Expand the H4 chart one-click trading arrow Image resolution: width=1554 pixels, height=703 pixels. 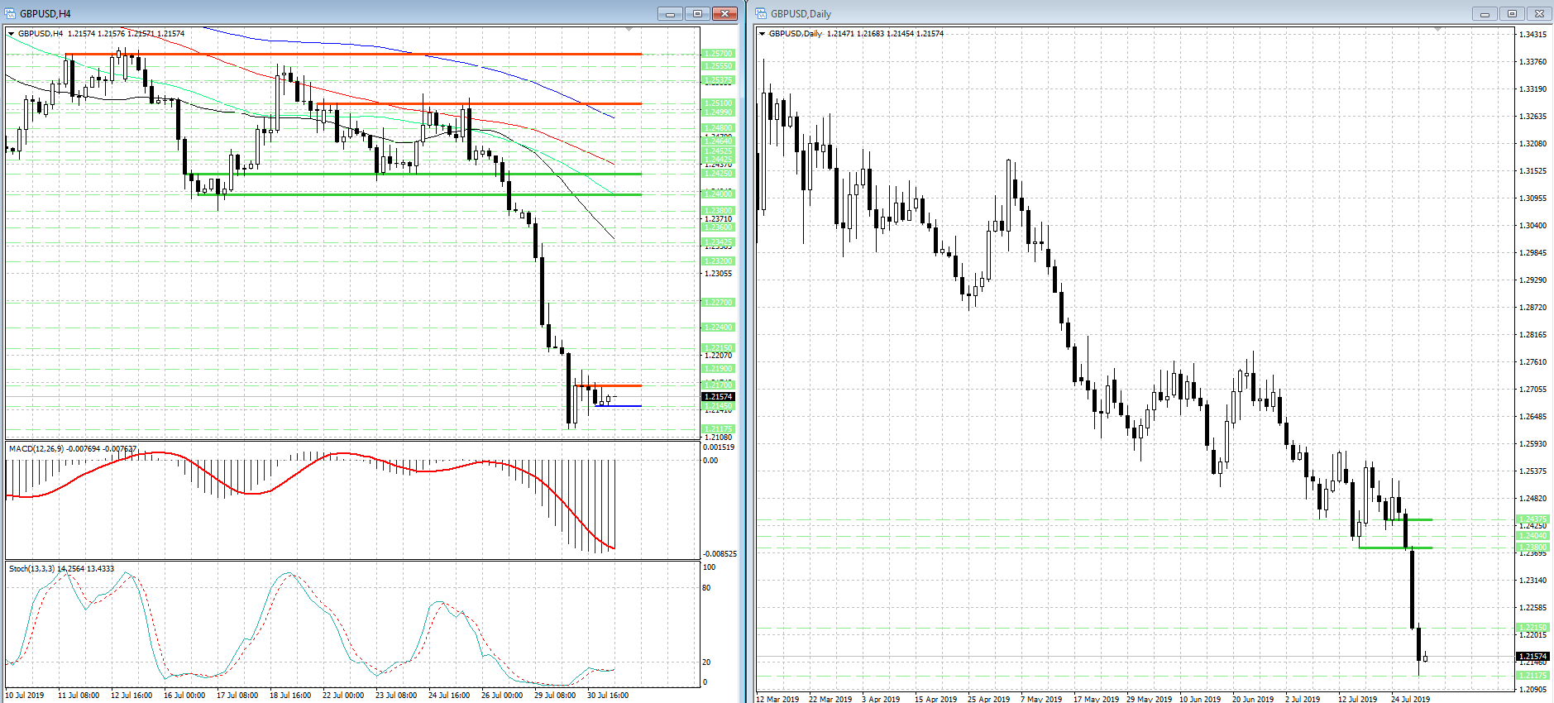[x=12, y=34]
